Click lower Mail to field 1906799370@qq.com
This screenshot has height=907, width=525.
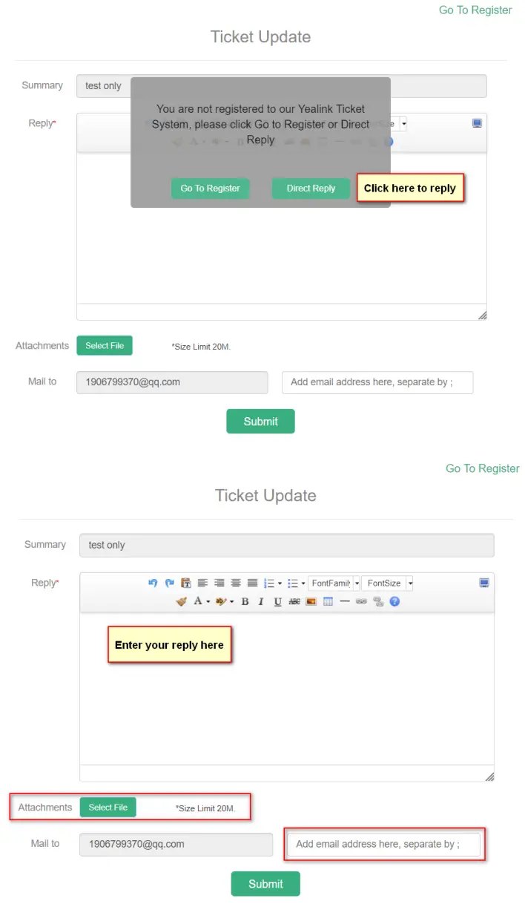pos(176,844)
